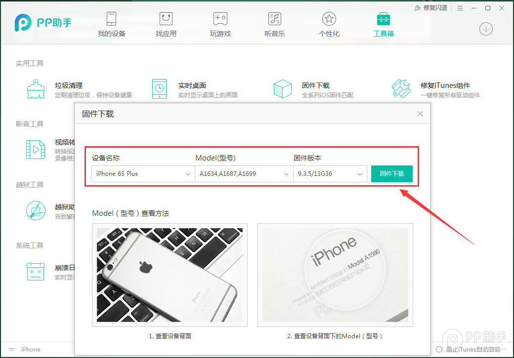The width and height of the screenshot is (514, 358).
Task: Switch to the 找应用 tab
Action: tap(166, 25)
